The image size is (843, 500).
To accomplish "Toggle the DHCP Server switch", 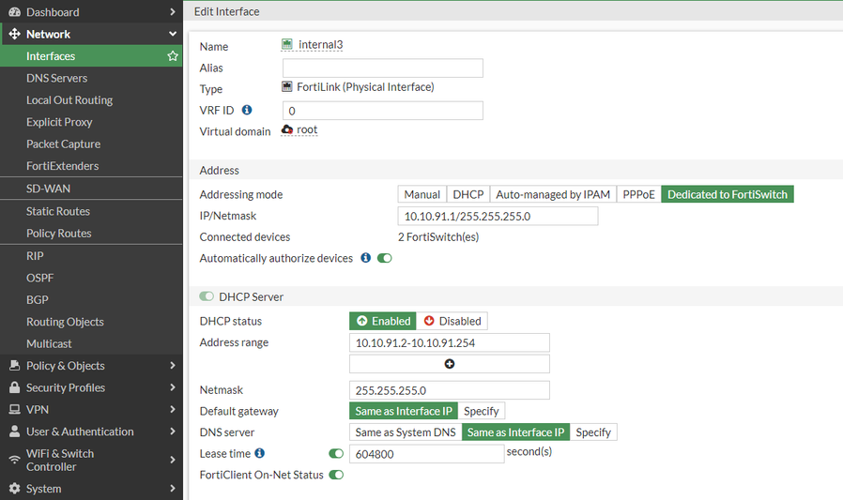I will [207, 296].
